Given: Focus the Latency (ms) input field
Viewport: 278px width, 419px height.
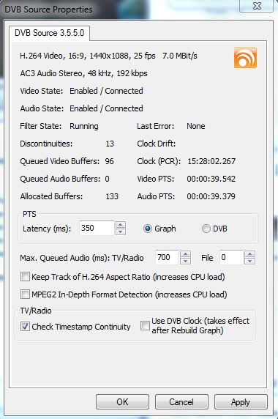Looking at the screenshot, I should tap(97, 228).
